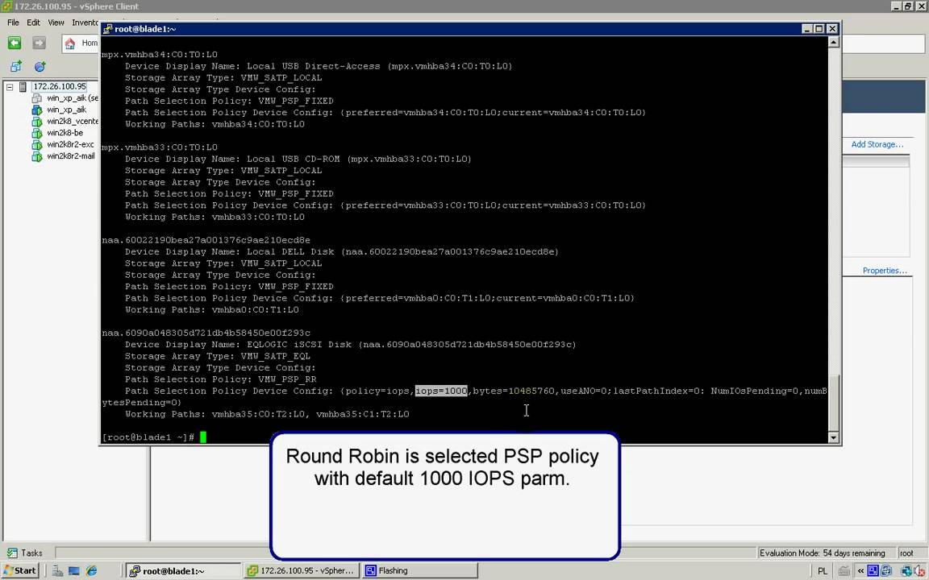Click the Show Desktop quick launch icon
The image size is (929, 580).
pos(74,570)
